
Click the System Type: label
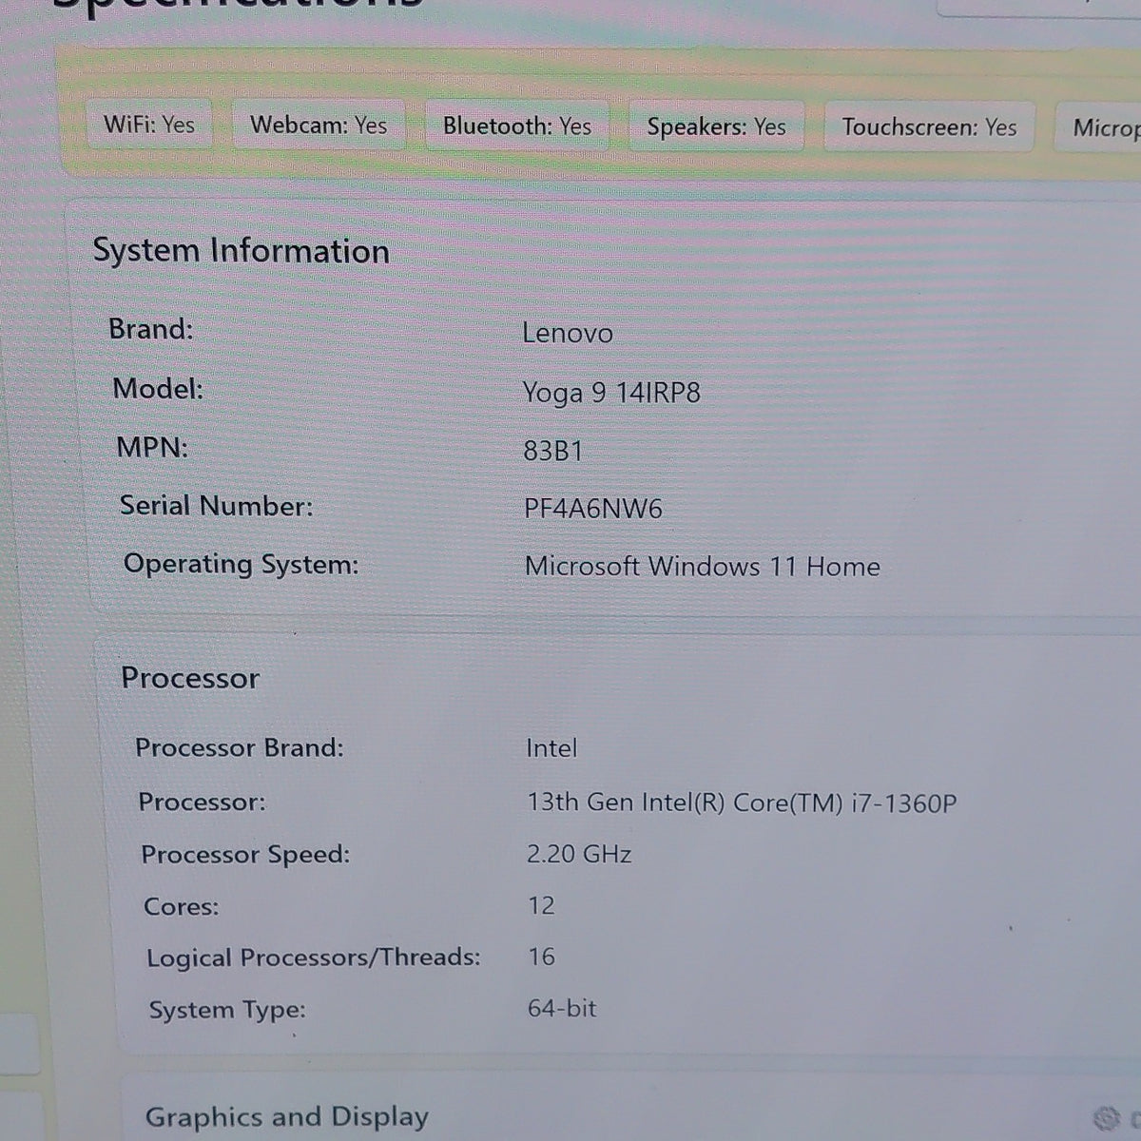coord(227,1010)
